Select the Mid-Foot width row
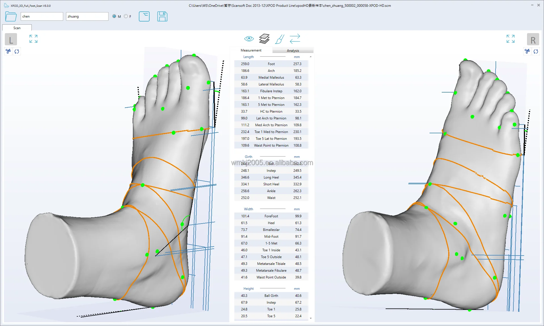The width and height of the screenshot is (544, 326). (x=271, y=237)
